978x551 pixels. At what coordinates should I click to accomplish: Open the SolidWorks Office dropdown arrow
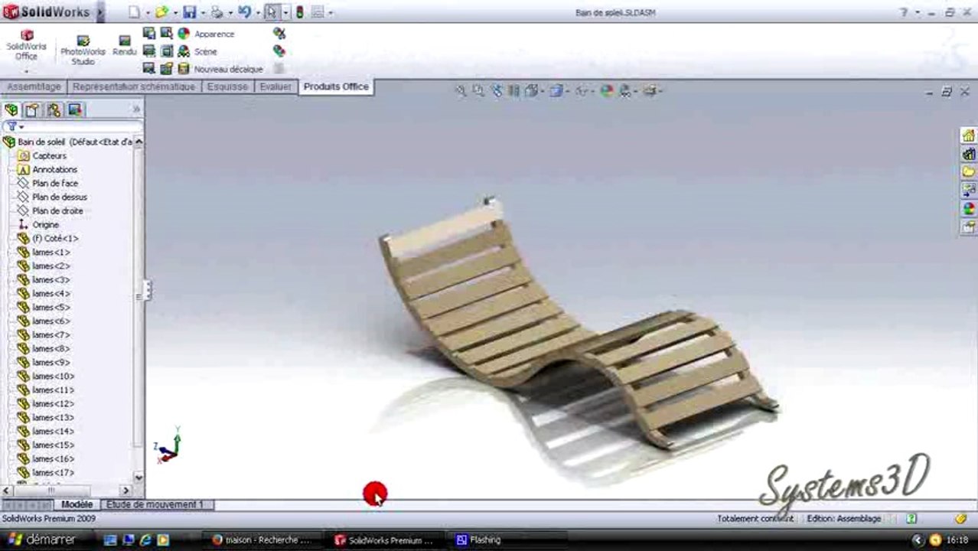click(27, 70)
